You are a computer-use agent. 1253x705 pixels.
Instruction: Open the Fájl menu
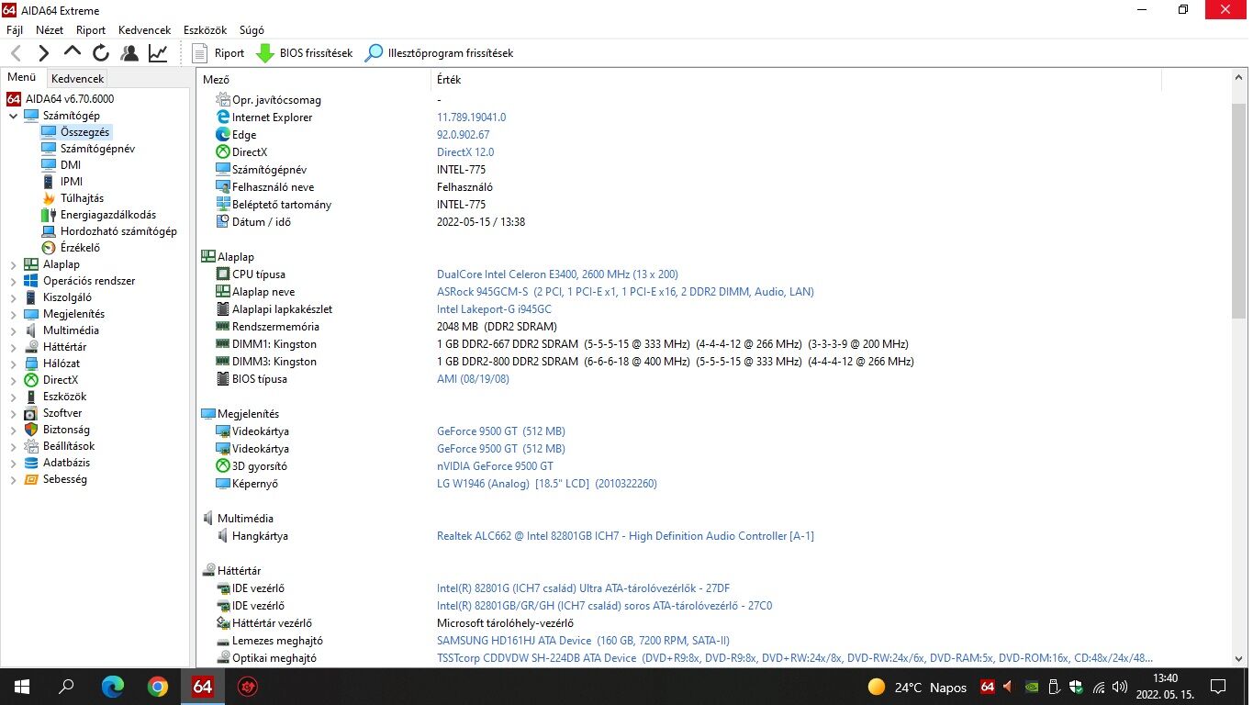pyautogui.click(x=15, y=30)
